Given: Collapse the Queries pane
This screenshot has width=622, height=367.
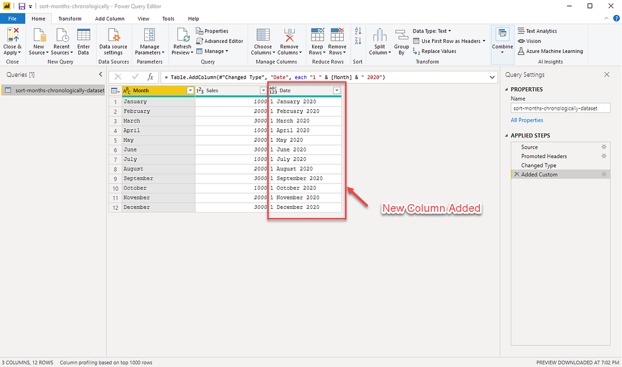Looking at the screenshot, I should click(x=100, y=74).
